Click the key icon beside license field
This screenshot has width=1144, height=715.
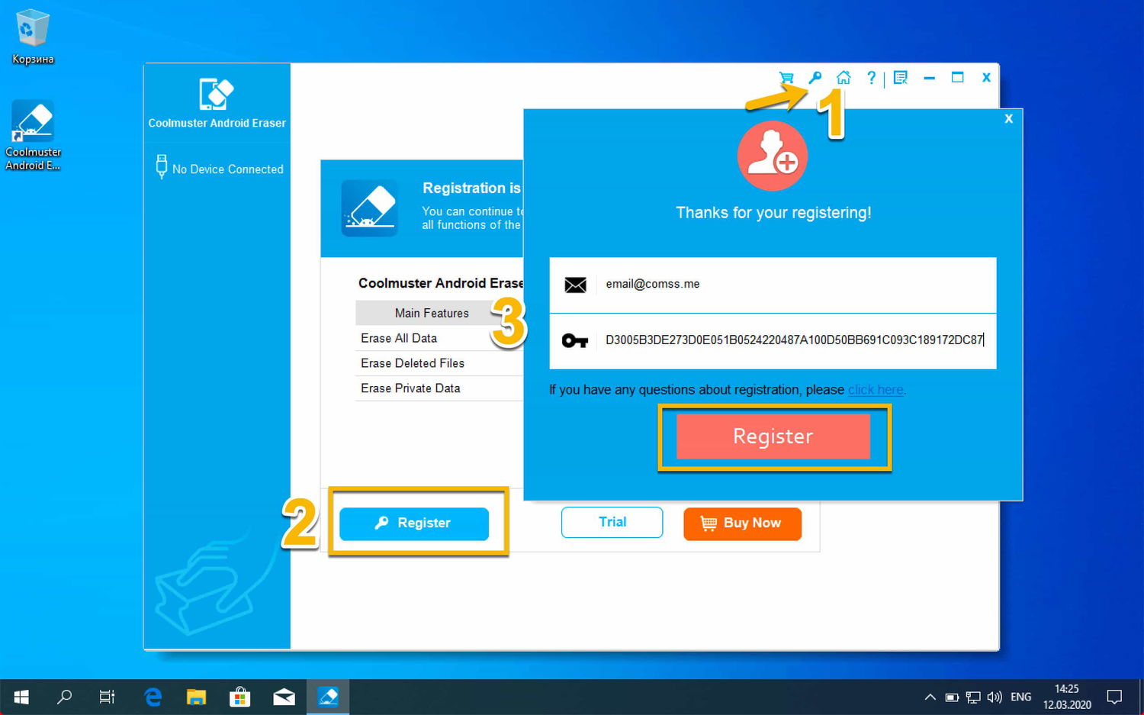575,340
